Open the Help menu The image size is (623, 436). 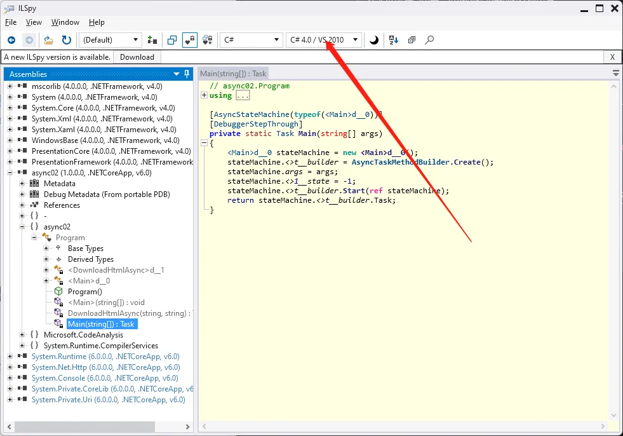(x=97, y=22)
